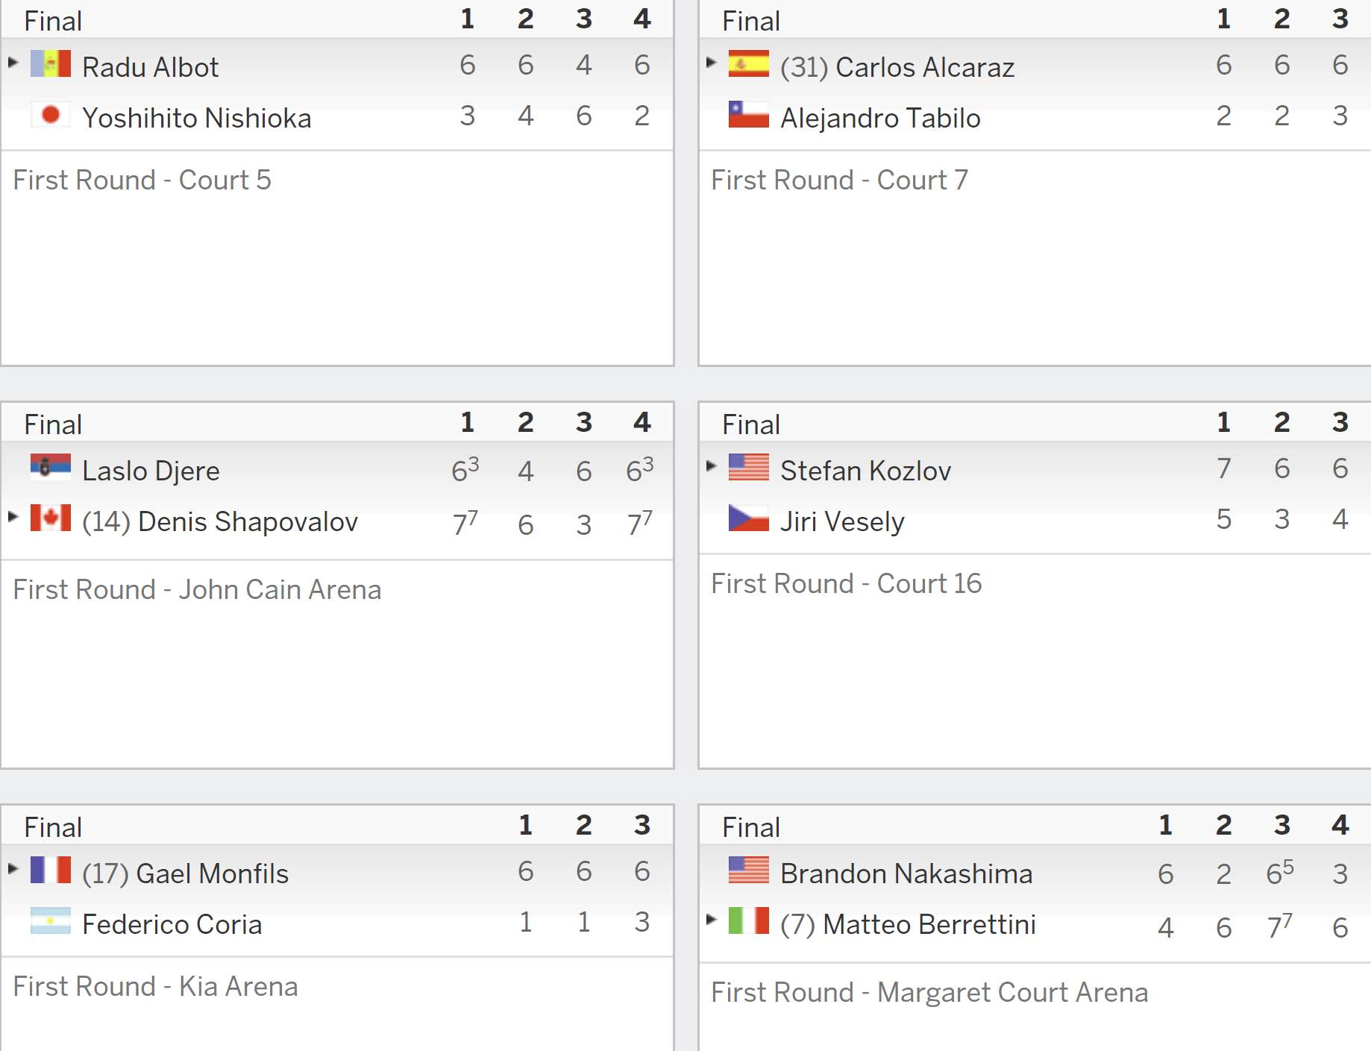Click the First Round - John Cain Arena label
1371x1051 pixels.
pos(197,589)
